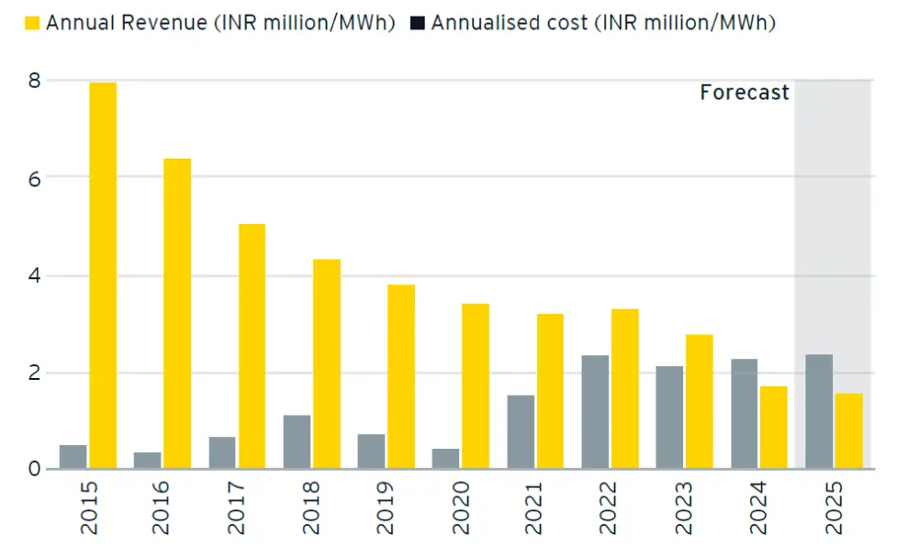Click the black Annualised cost legend swatch
Screen dimensions: 897x546
tap(418, 23)
